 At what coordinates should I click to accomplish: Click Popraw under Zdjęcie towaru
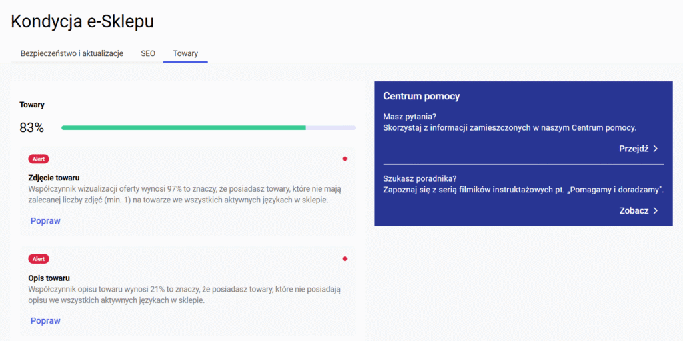(x=45, y=221)
